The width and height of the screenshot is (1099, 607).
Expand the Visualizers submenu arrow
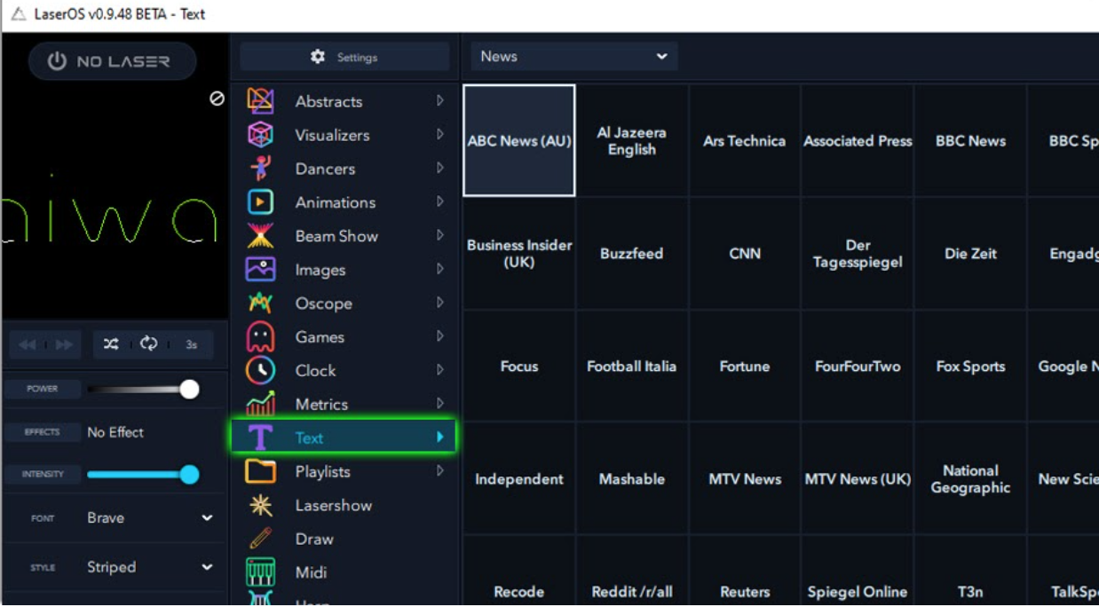click(x=440, y=135)
